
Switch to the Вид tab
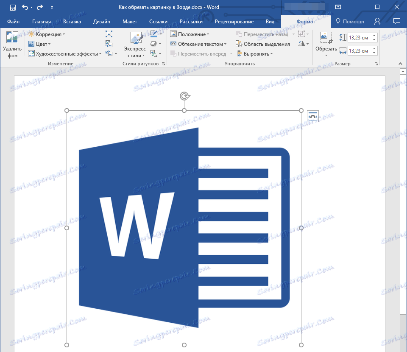[270, 22]
